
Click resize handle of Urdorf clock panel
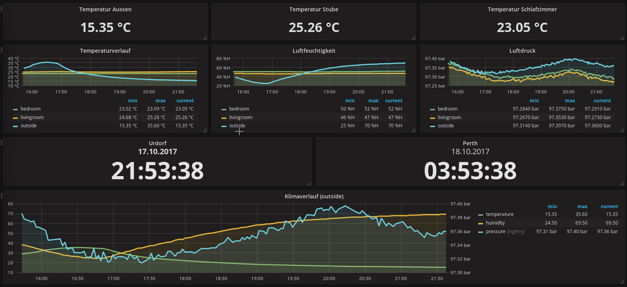(309, 184)
